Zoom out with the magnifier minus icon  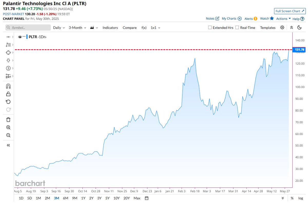click(x=8, y=135)
